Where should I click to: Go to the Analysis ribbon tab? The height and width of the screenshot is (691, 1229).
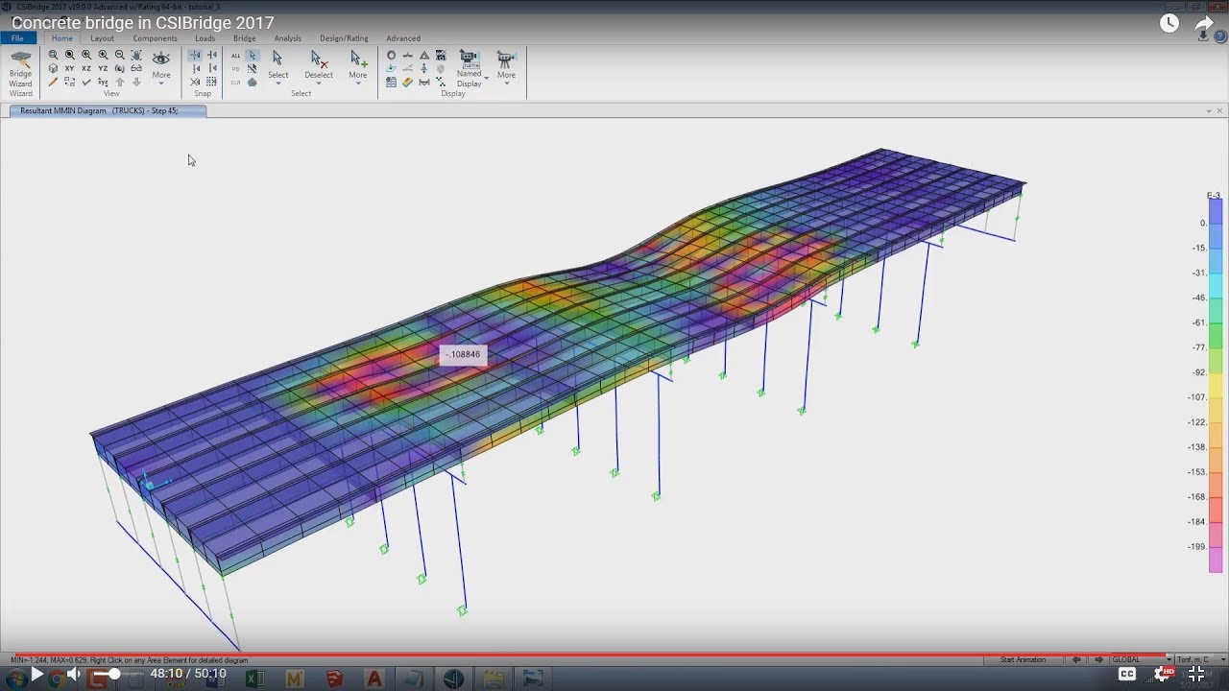click(288, 38)
